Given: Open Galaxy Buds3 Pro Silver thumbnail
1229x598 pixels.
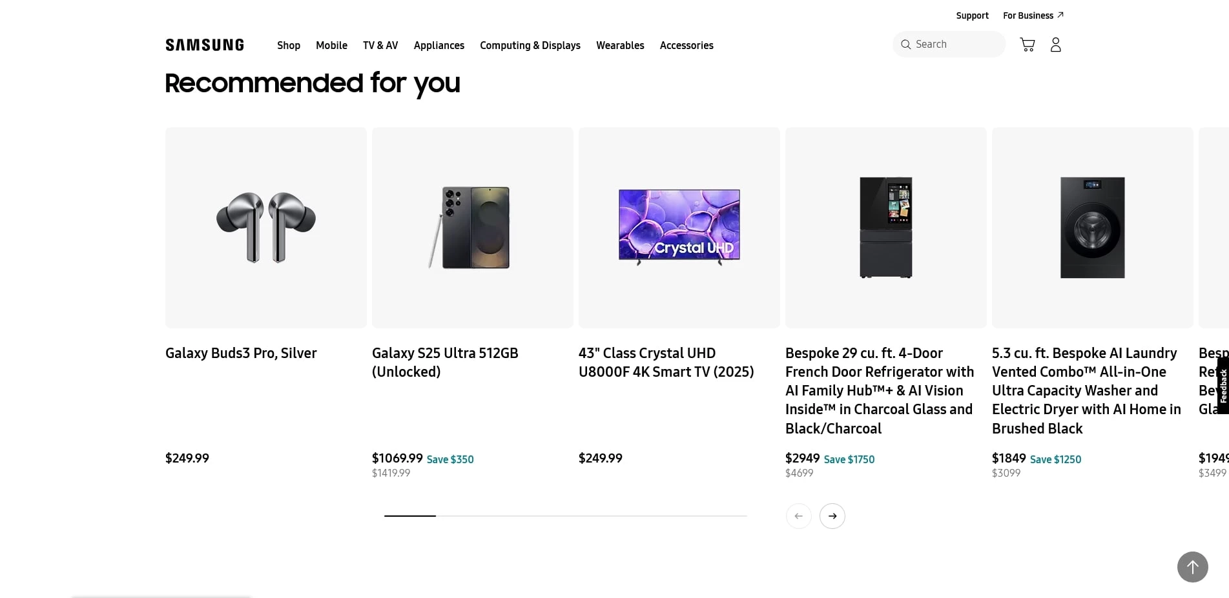Looking at the screenshot, I should (x=266, y=228).
